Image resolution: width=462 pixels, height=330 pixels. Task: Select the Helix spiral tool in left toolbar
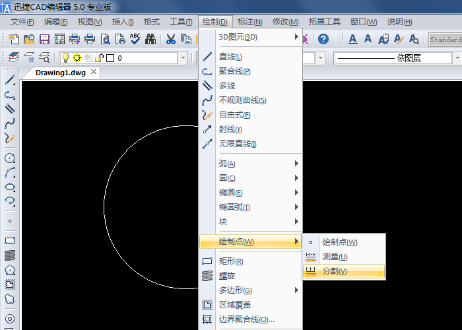10,255
